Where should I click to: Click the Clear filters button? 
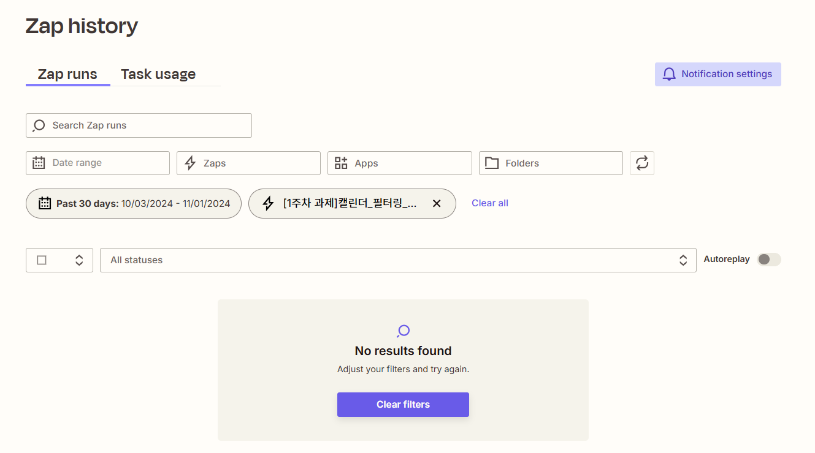point(403,405)
